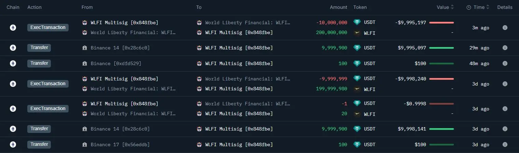
Task: Click Ethereum chain icon in first row
Action: [13, 28]
